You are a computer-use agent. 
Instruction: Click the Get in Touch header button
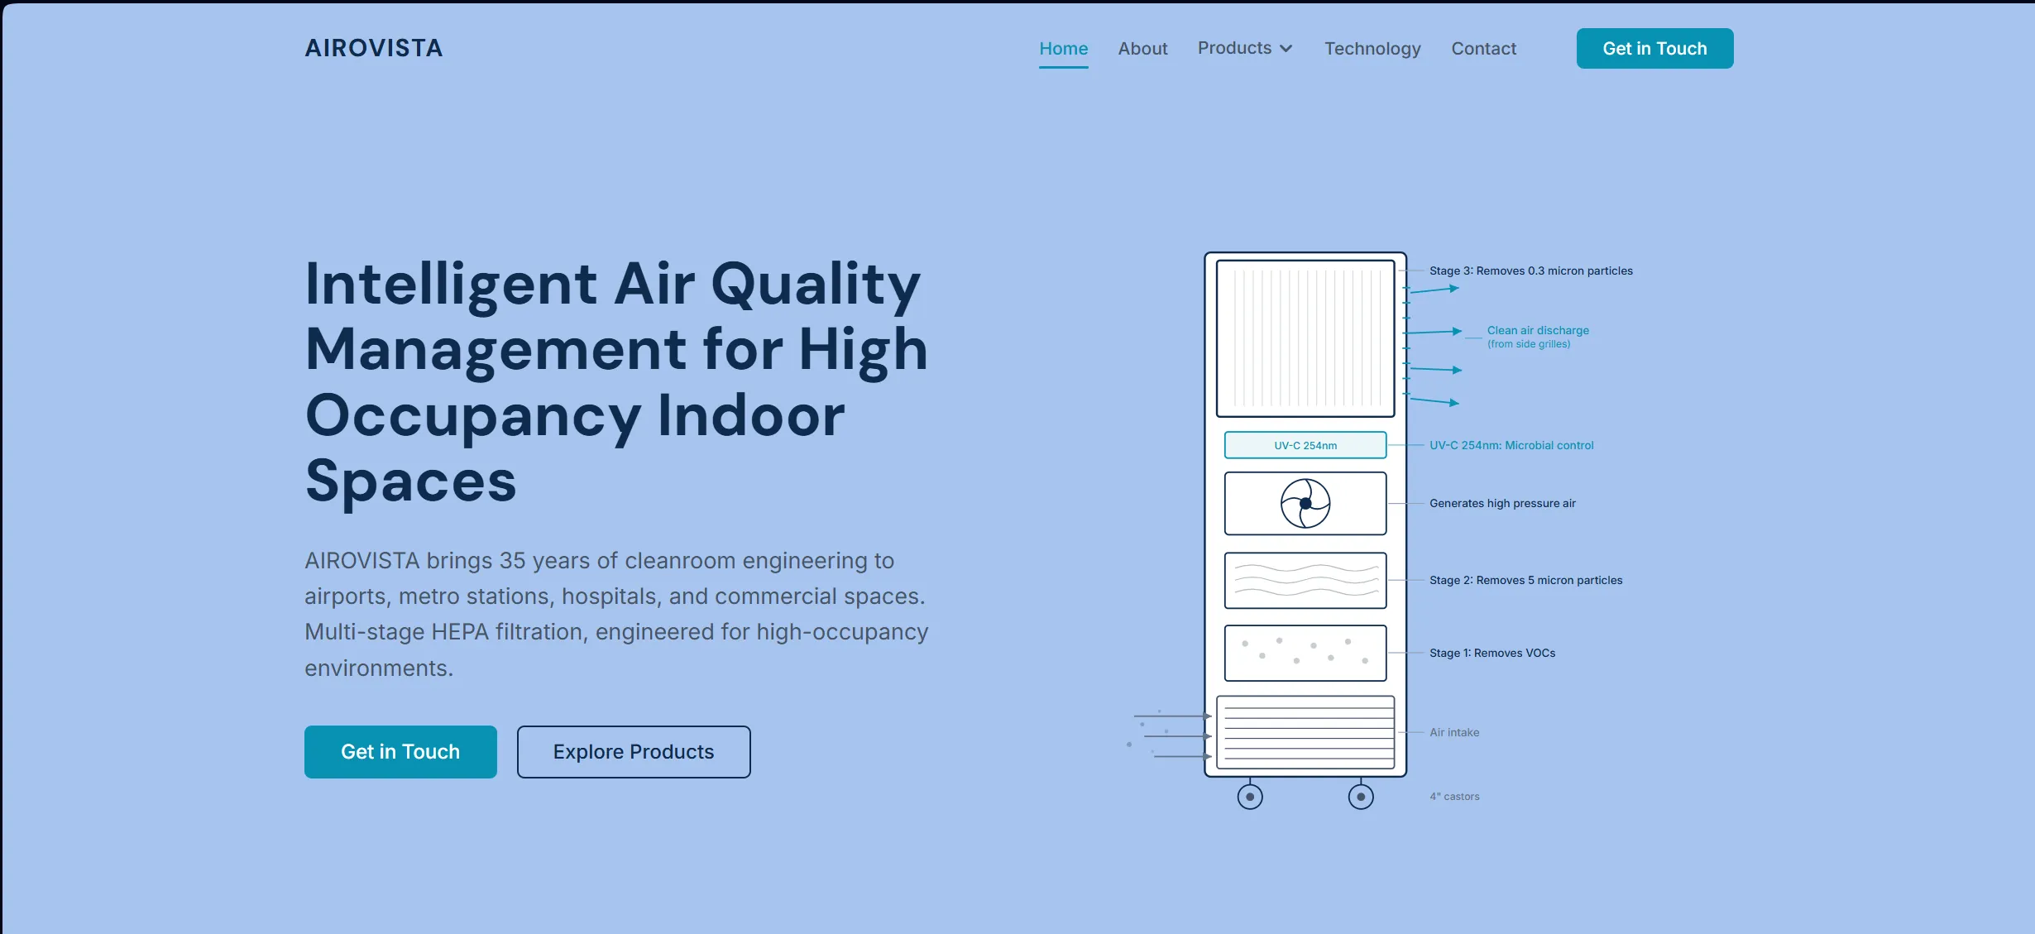1654,48
